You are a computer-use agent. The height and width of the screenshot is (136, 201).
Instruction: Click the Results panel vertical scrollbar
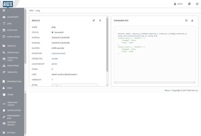(107, 45)
